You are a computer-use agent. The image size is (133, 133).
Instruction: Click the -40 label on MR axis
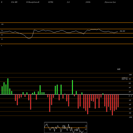[x=130, y=105]
